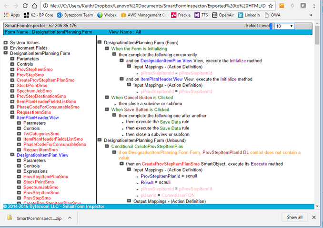Collapse DesignationItemPlanning.Form (Form) in right pane
The image size is (323, 228).
pyautogui.click(x=100, y=42)
